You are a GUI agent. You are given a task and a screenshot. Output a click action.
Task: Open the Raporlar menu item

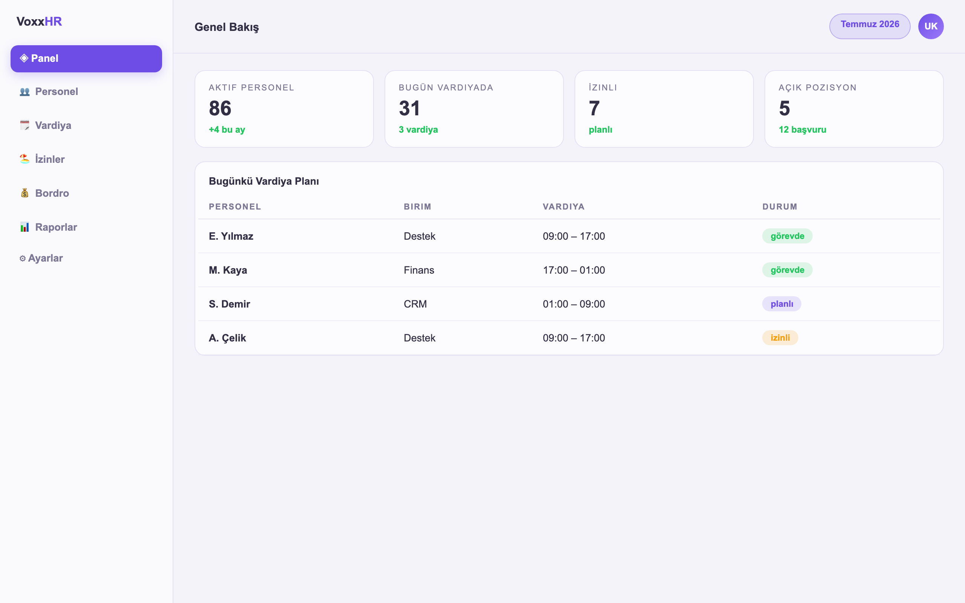[x=86, y=227]
